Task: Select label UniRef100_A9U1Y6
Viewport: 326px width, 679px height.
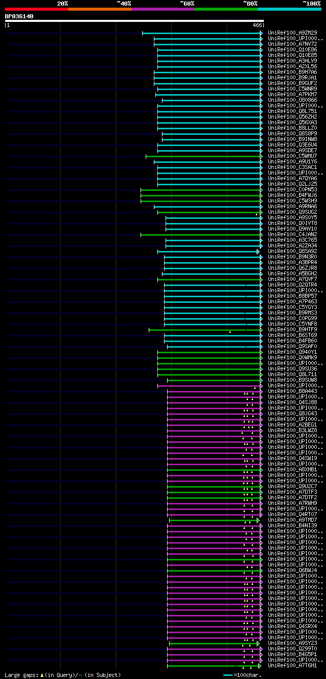Action: (x=292, y=162)
